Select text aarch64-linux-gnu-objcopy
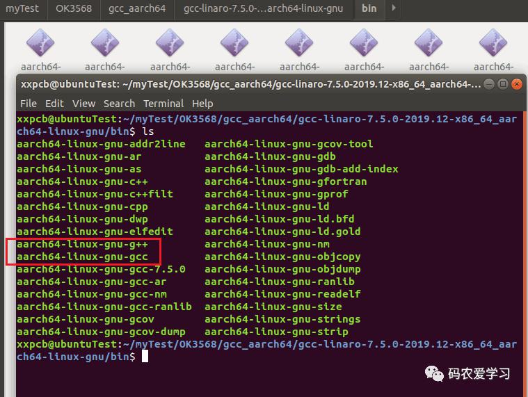Image resolution: width=528 pixels, height=397 pixels. (282, 257)
